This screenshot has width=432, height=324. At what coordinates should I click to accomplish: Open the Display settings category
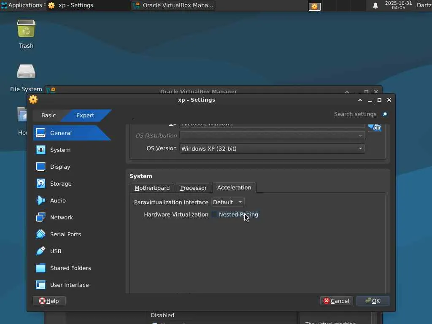pyautogui.click(x=72, y=167)
